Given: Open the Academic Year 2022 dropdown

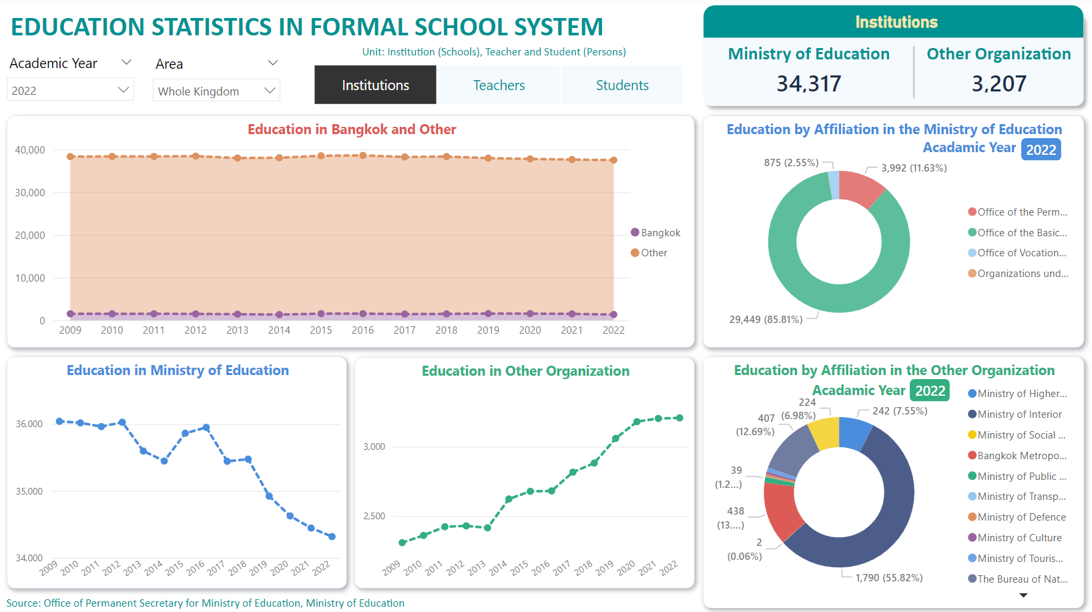Looking at the screenshot, I should pos(70,90).
